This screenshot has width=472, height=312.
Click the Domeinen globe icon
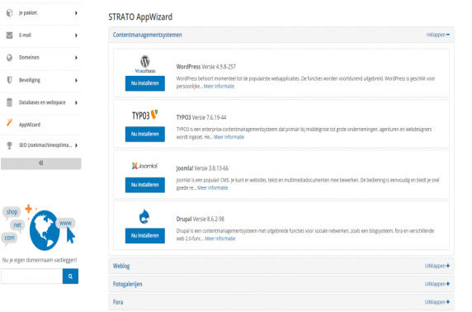coord(10,58)
